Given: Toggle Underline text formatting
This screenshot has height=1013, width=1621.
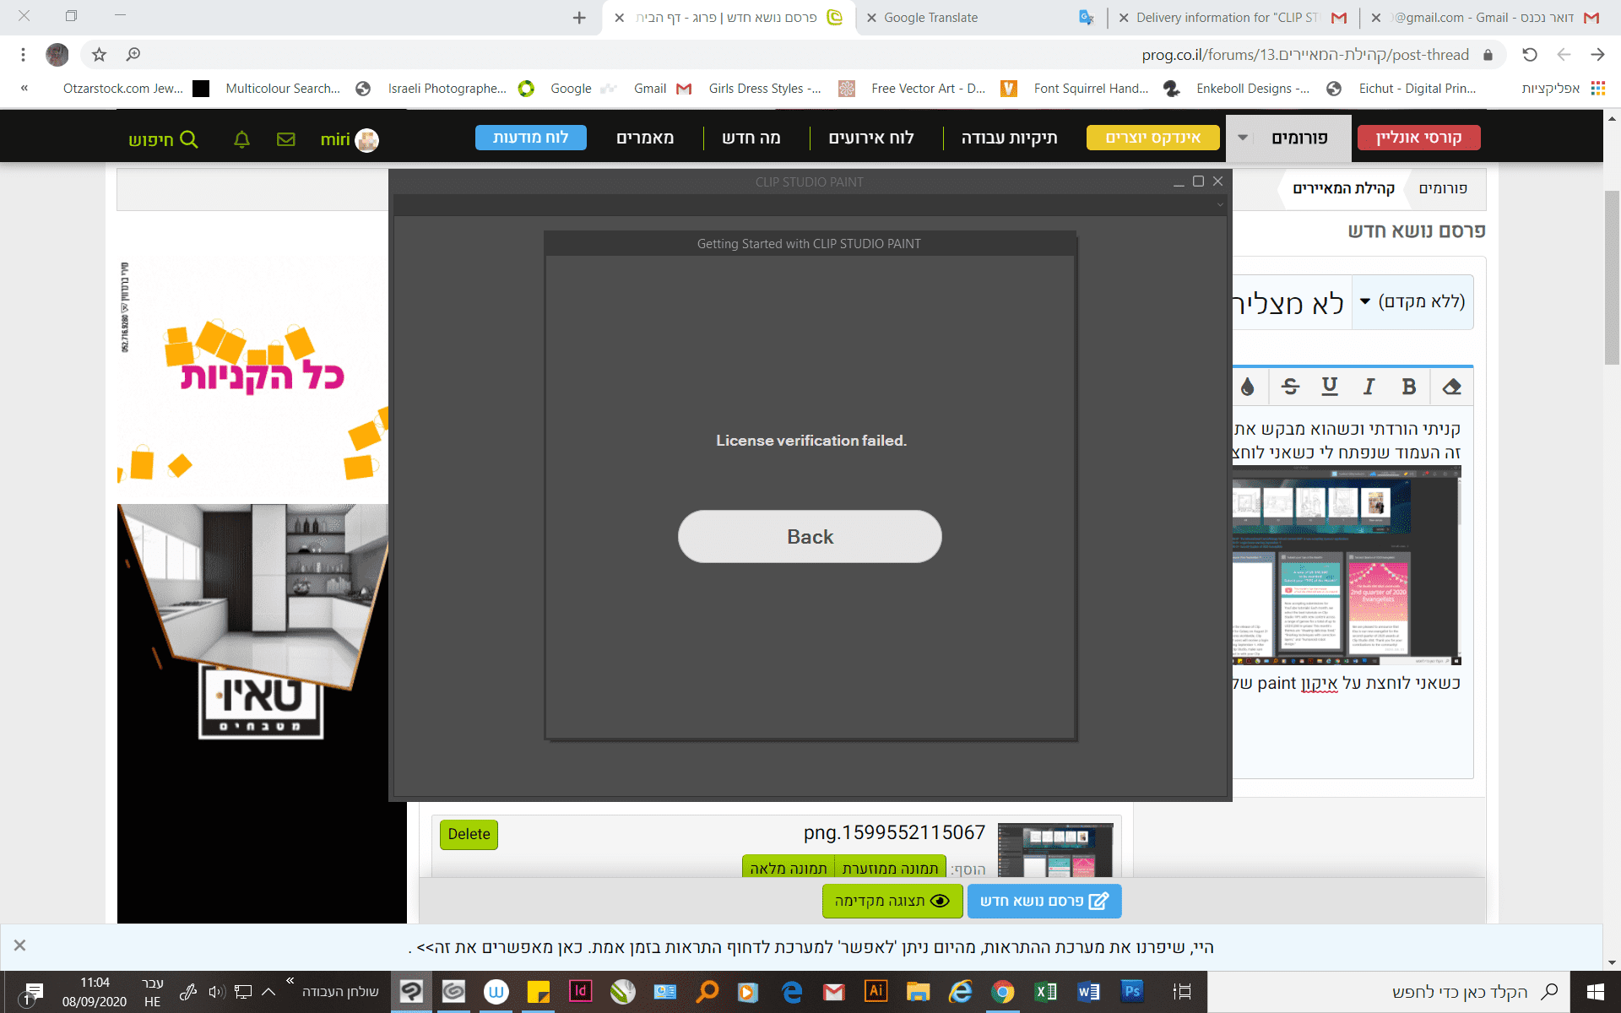Looking at the screenshot, I should point(1330,387).
